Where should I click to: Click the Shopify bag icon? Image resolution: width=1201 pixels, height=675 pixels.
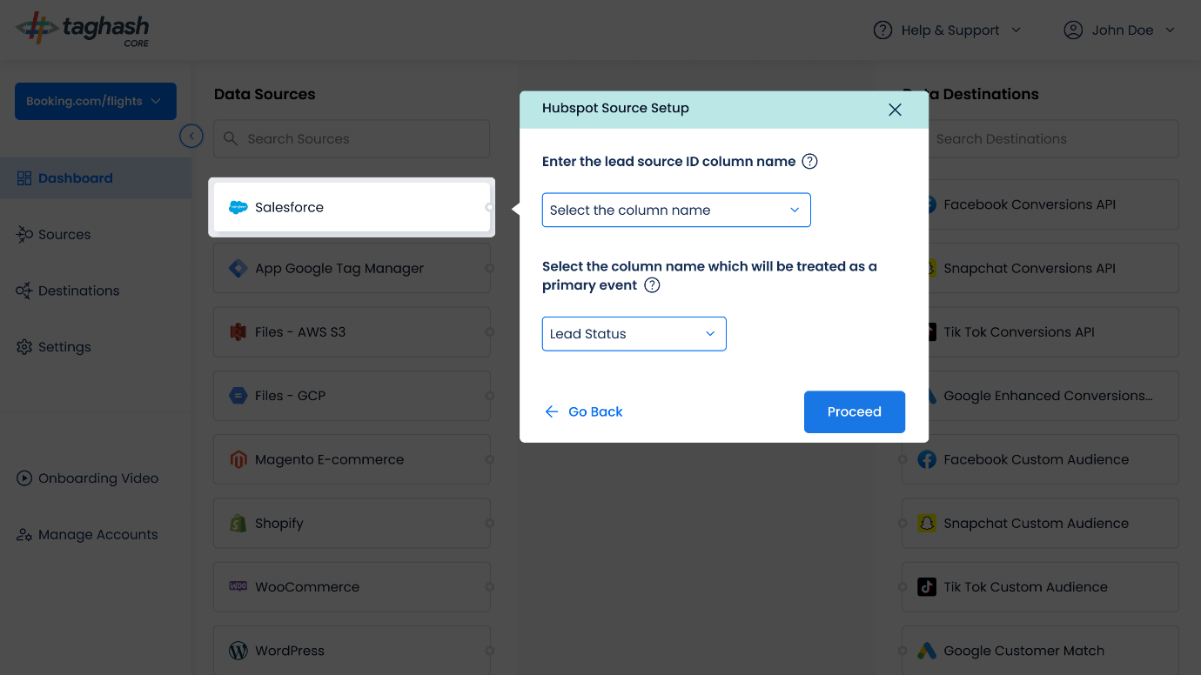(238, 523)
